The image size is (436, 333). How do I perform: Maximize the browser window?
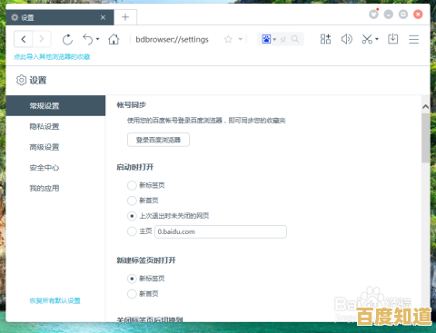tap(403, 15)
